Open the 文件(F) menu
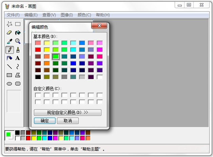This screenshot has height=157, width=213. (13, 15)
